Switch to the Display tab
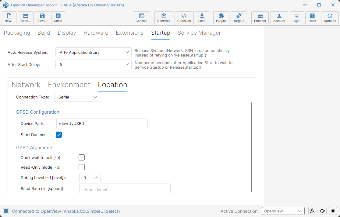This screenshot has width=340, height=217. (x=67, y=33)
